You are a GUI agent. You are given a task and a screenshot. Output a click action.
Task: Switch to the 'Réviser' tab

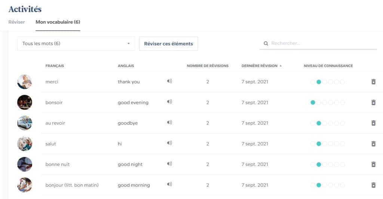tap(16, 22)
